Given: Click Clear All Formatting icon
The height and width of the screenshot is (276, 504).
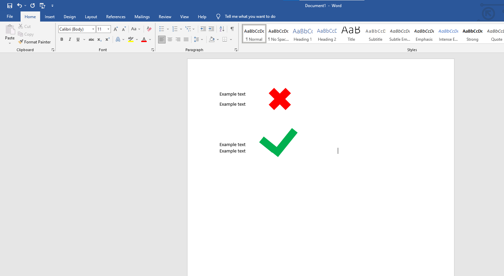Looking at the screenshot, I should tap(149, 29).
